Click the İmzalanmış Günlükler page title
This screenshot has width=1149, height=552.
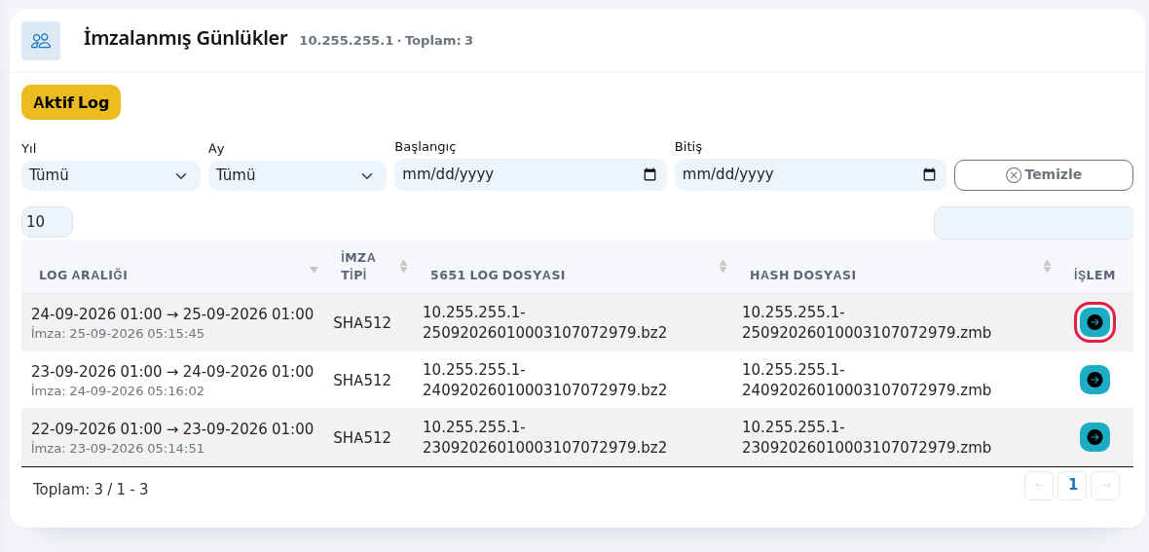pyautogui.click(x=185, y=38)
